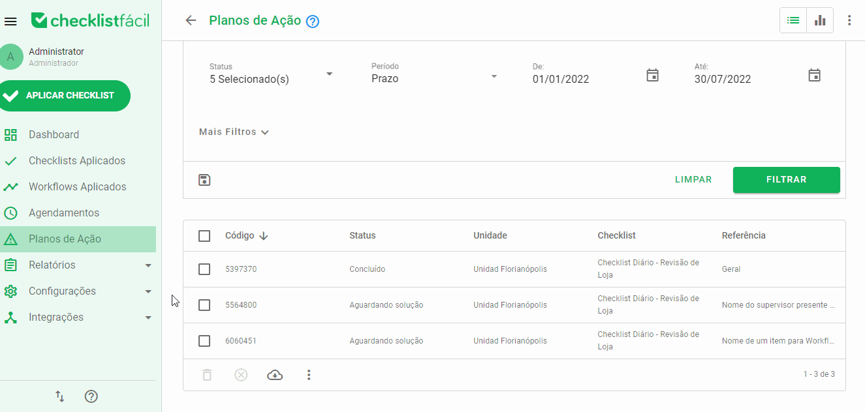Open help by clicking the question mark near 'Planos de Ação'

pos(312,21)
